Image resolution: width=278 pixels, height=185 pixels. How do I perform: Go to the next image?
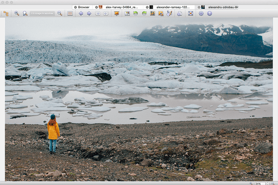click(x=89, y=13)
